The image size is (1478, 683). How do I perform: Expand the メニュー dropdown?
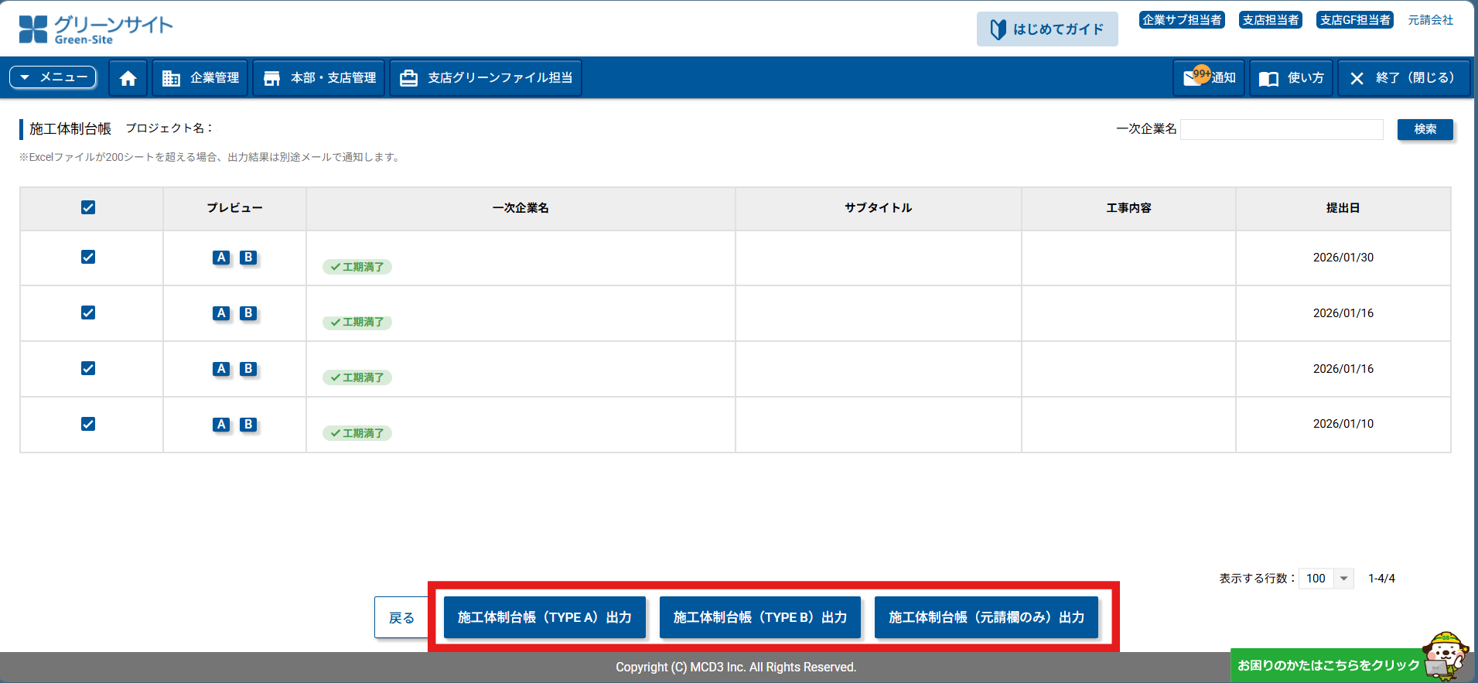(53, 77)
